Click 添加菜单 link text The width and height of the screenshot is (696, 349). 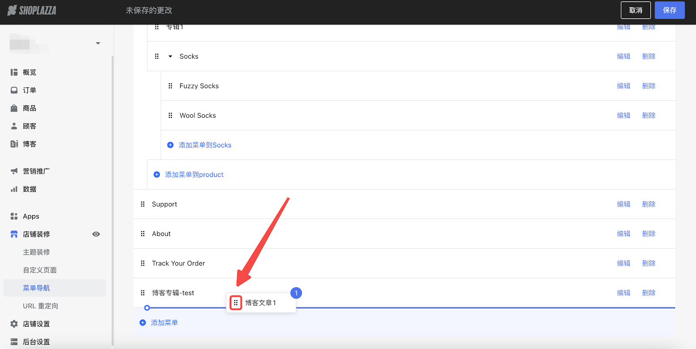click(x=164, y=322)
